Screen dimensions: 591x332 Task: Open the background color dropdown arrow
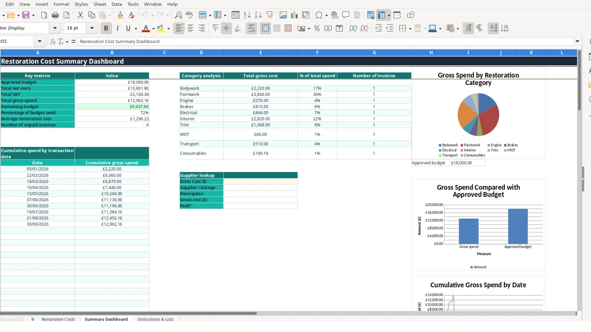tap(168, 29)
